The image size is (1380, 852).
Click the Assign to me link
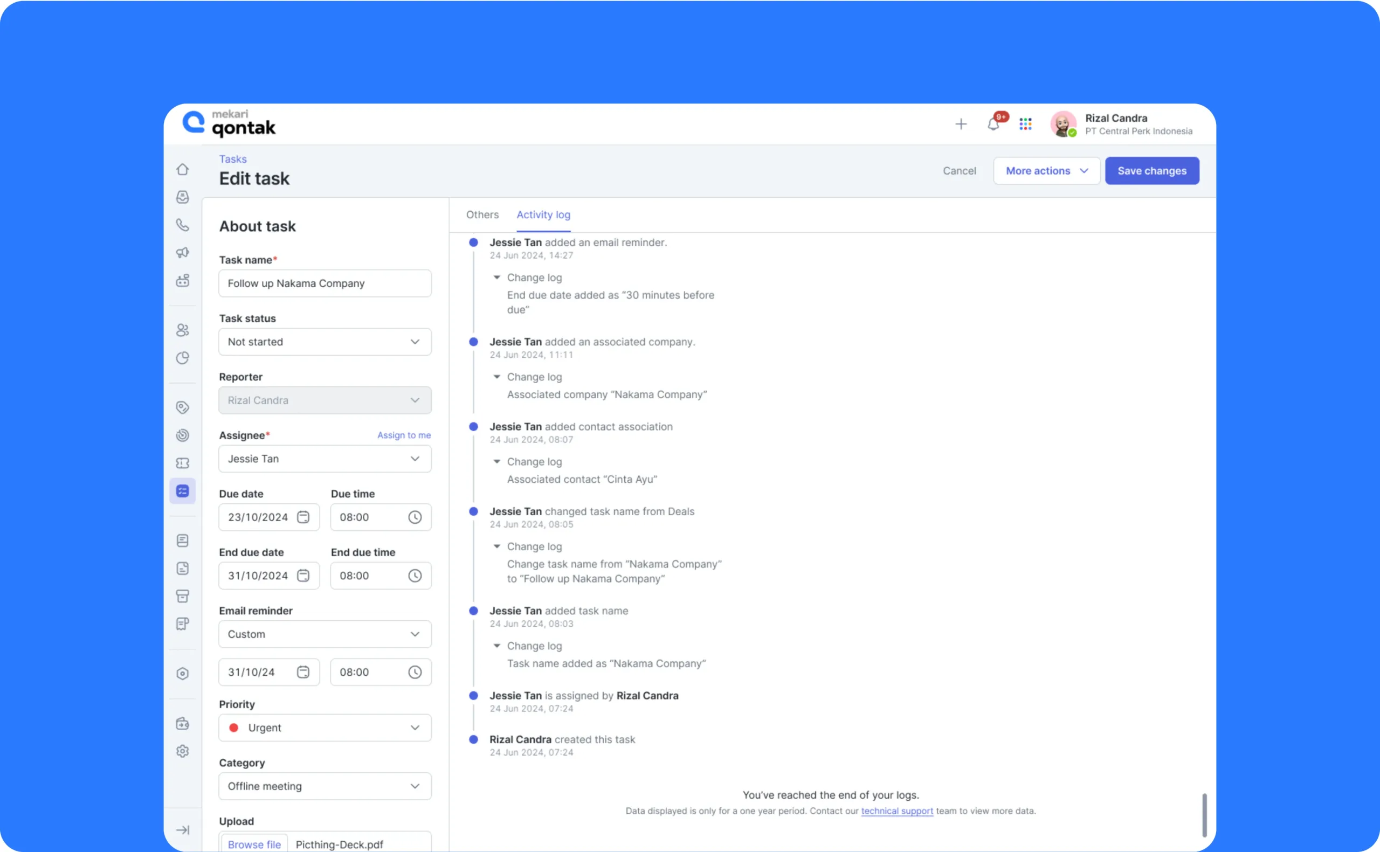pyautogui.click(x=404, y=435)
